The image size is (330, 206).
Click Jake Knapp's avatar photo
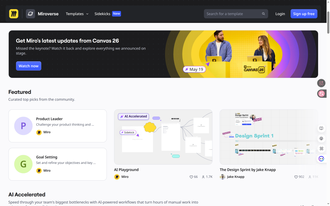click(222, 177)
